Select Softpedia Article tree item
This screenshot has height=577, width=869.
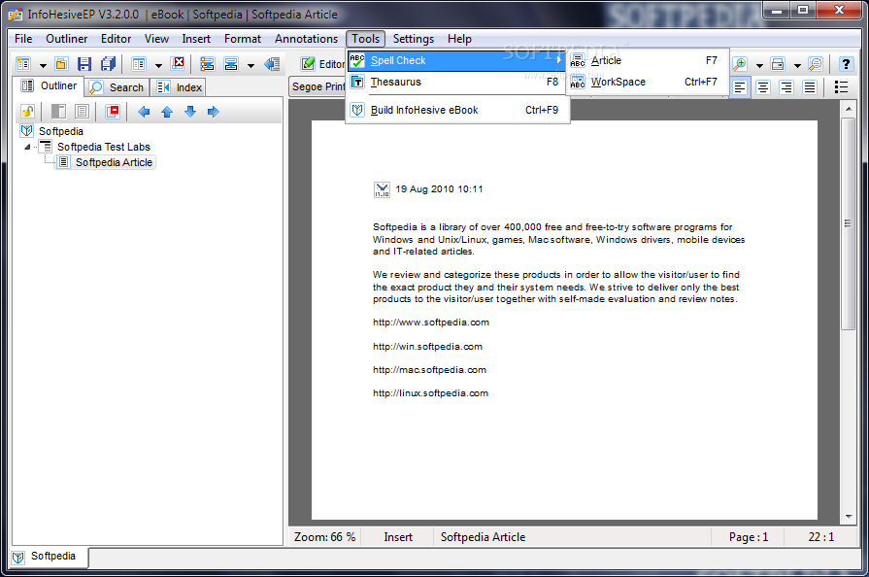coord(114,162)
